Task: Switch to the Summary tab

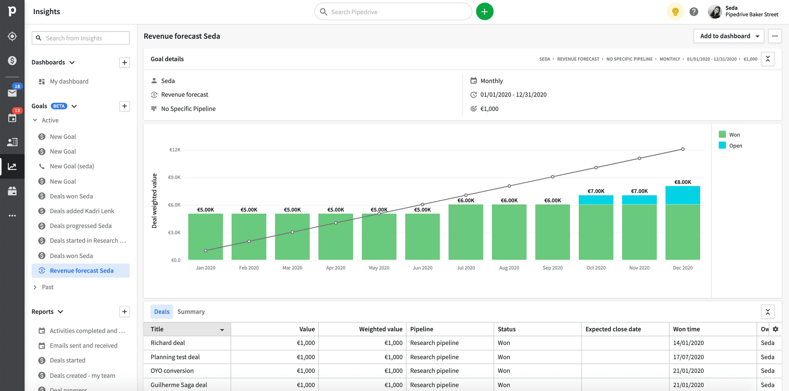Action: click(191, 312)
